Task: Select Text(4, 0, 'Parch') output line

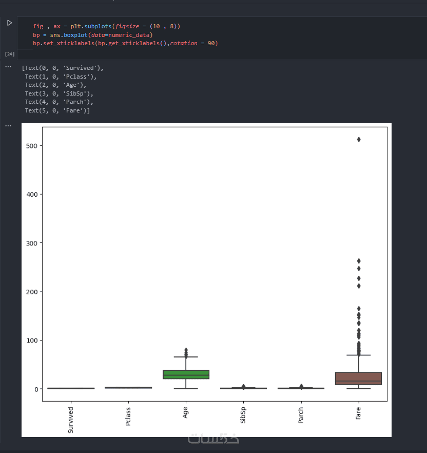Action: 59,102
